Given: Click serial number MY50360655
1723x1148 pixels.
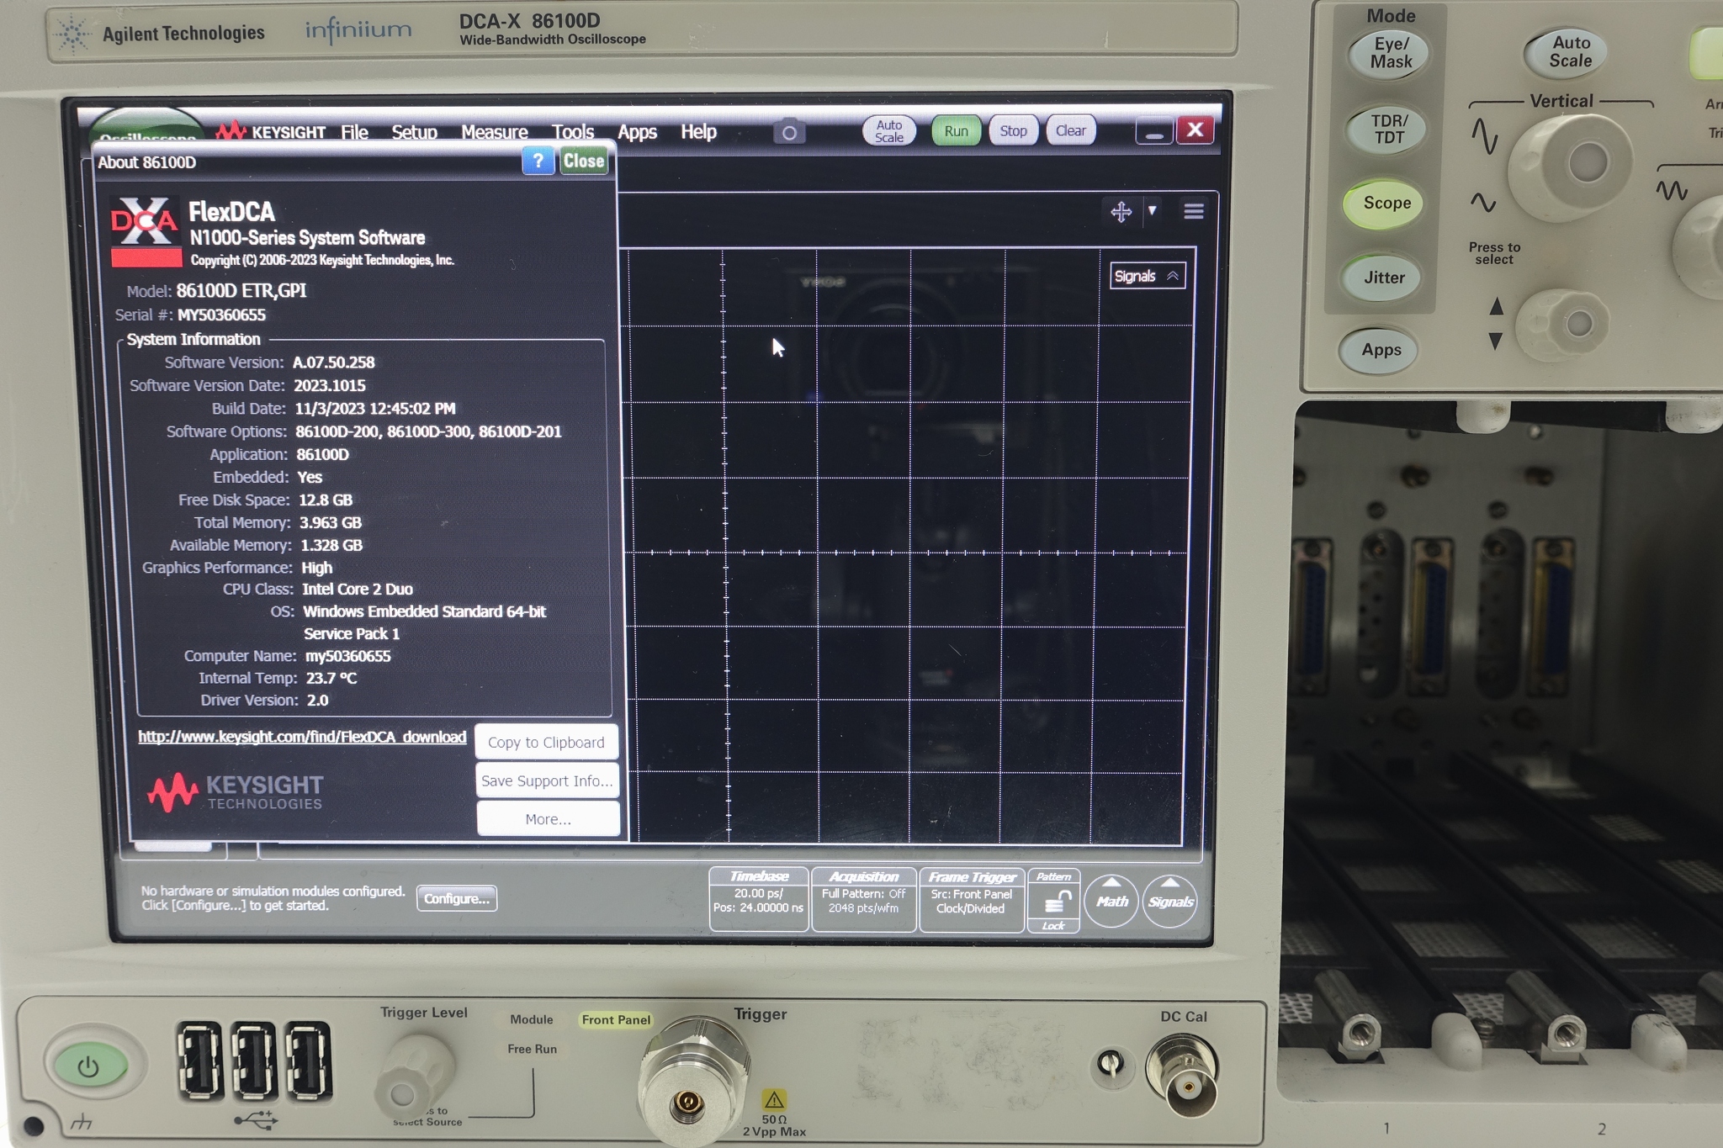Looking at the screenshot, I should tap(221, 315).
